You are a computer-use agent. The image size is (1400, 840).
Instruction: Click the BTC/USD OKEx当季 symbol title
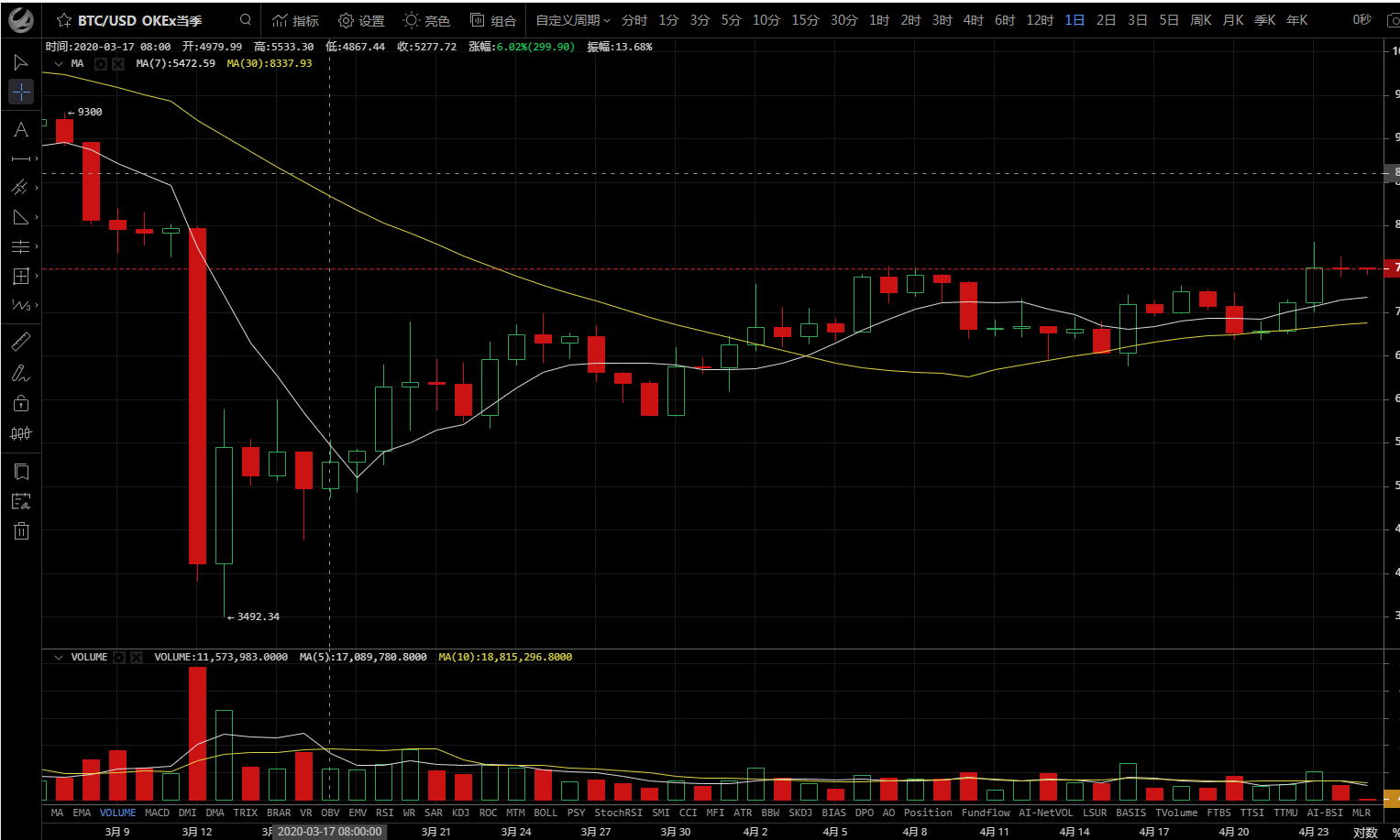[139, 20]
